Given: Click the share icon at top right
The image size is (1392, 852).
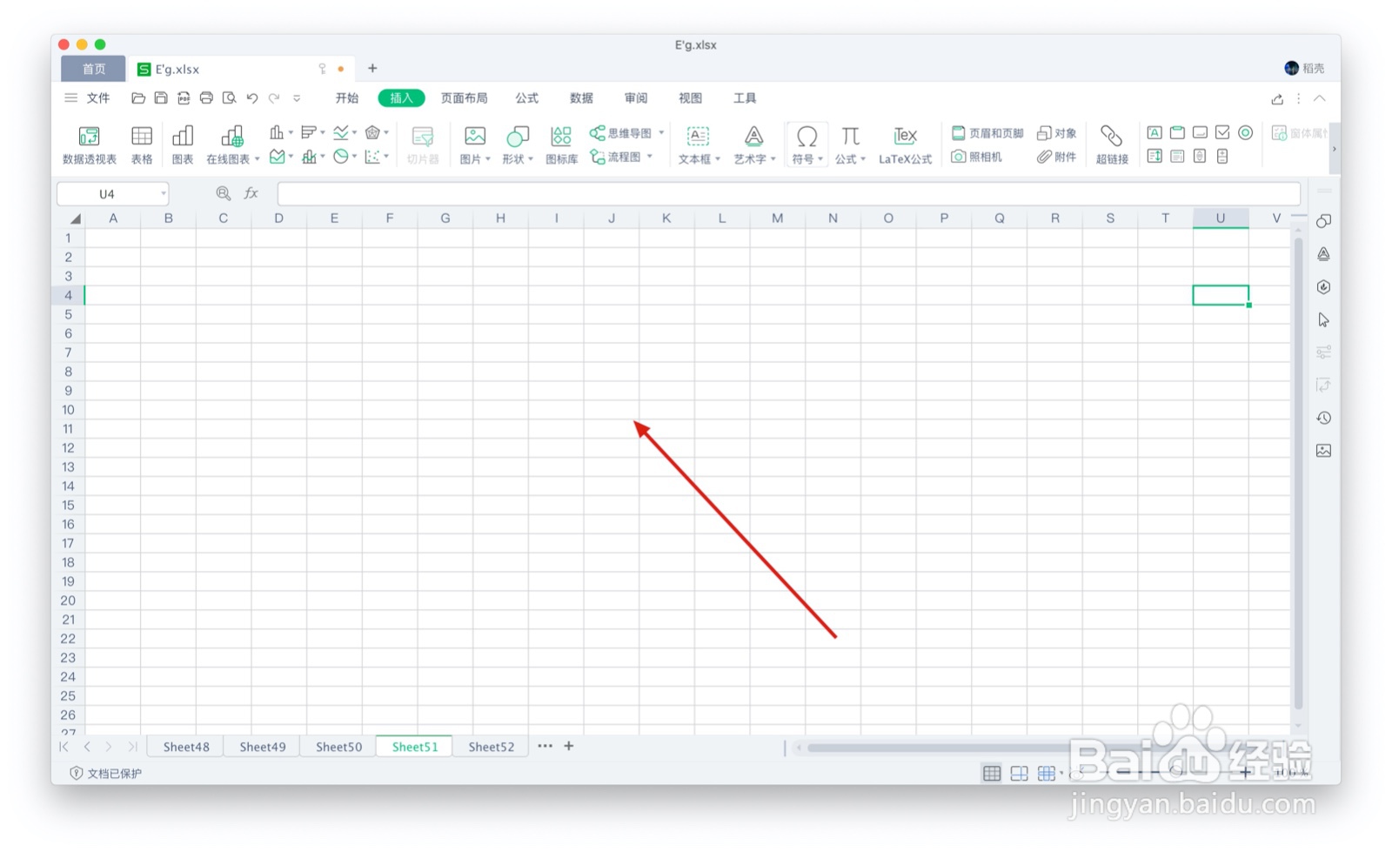Looking at the screenshot, I should (1277, 98).
